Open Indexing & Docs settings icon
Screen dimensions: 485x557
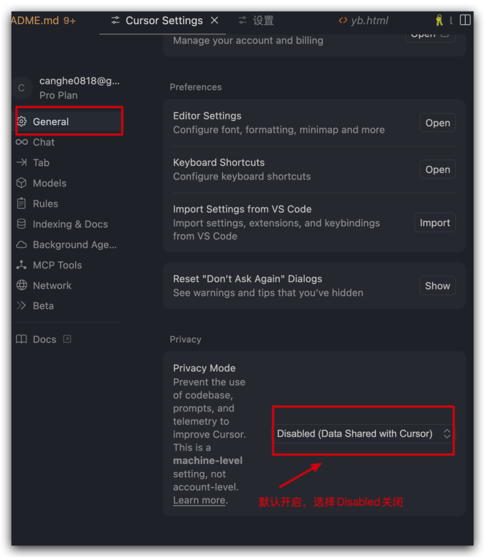click(x=21, y=224)
